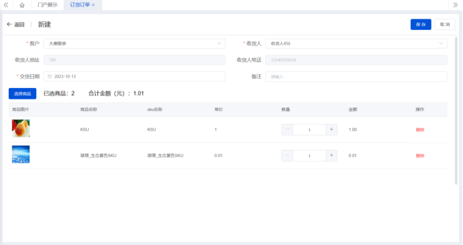Click the 数量 column header
The image size is (463, 245).
(x=285, y=109)
